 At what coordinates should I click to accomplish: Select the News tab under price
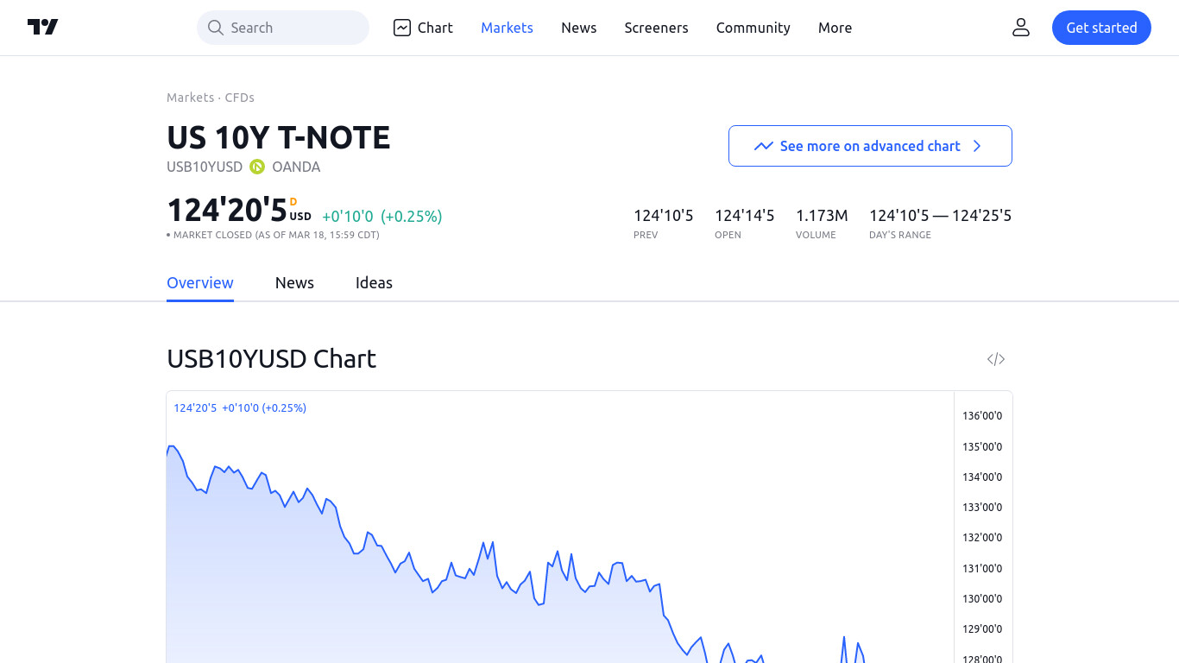(294, 283)
